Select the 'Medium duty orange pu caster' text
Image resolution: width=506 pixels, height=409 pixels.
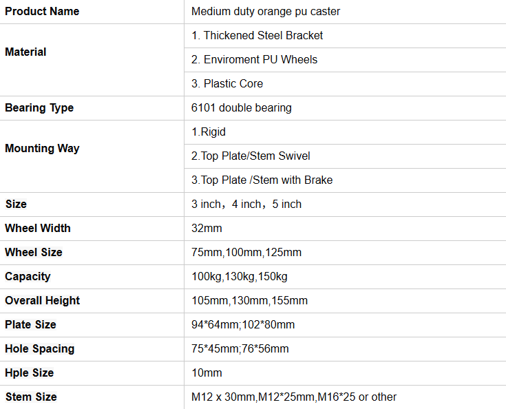point(266,12)
